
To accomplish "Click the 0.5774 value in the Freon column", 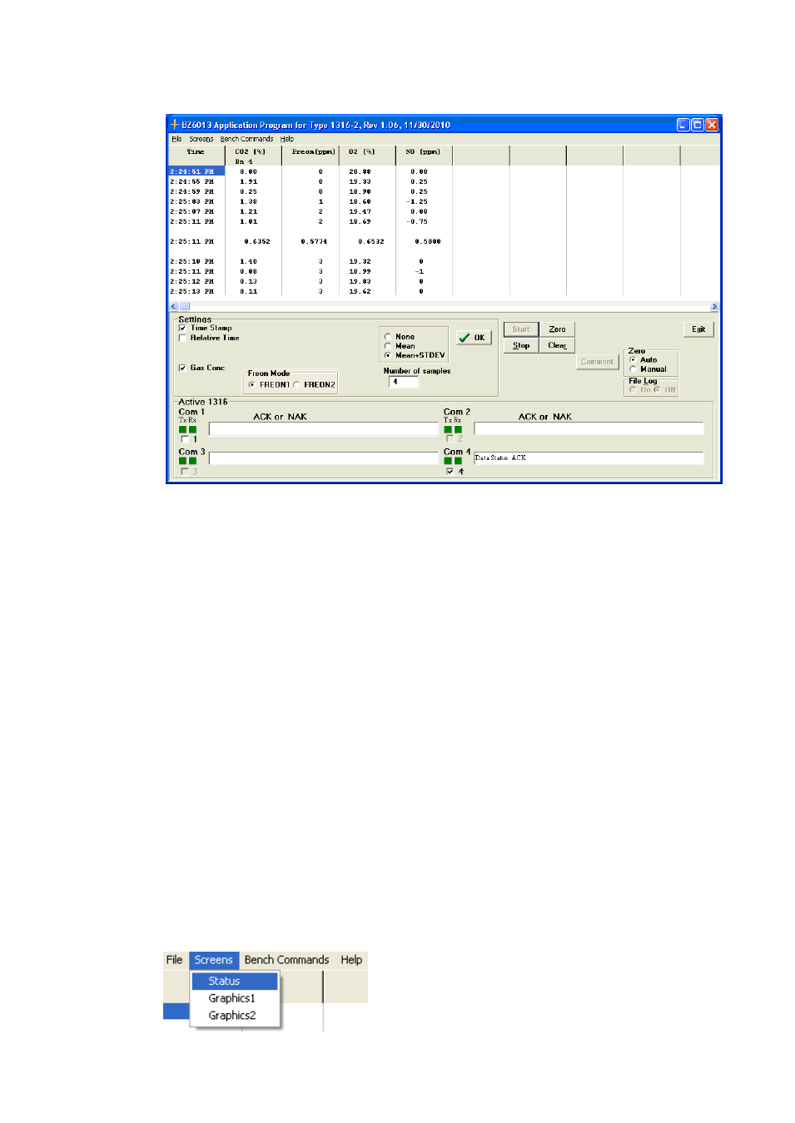I will [x=314, y=241].
